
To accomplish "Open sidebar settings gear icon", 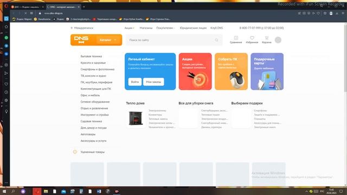I will pos(6,100).
